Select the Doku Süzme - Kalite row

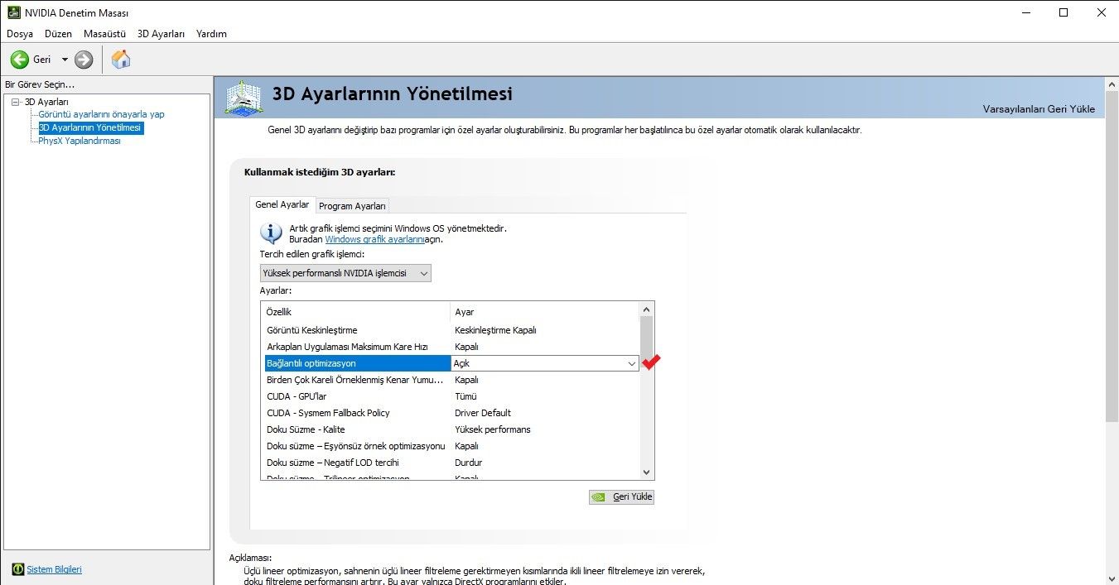pos(451,429)
